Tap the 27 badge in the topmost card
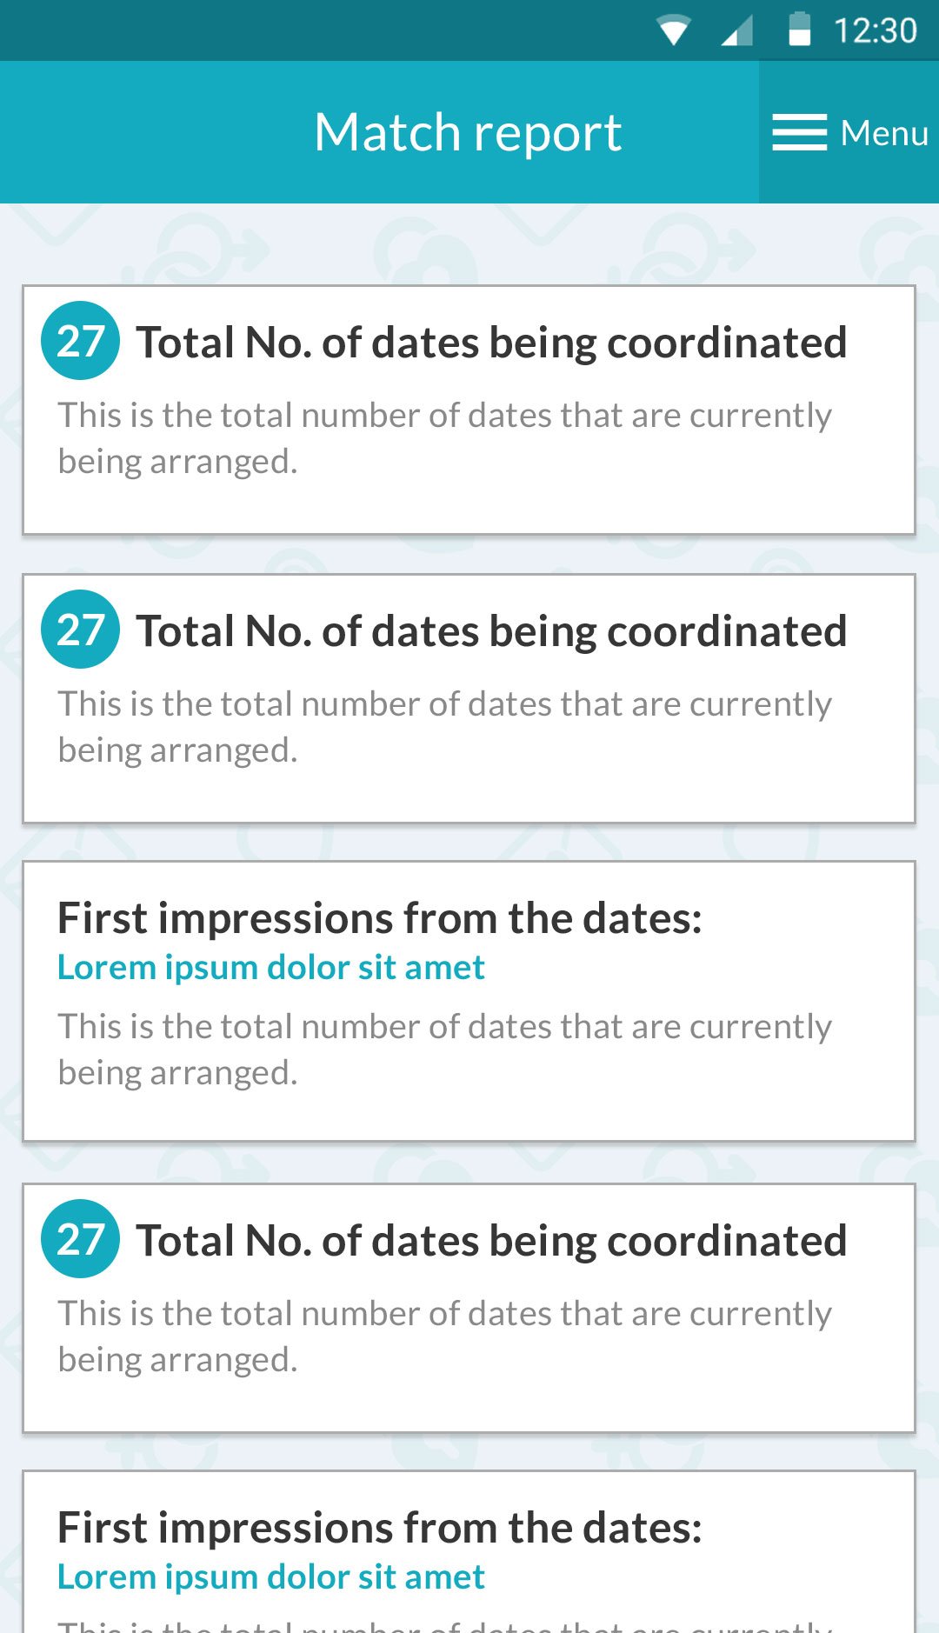This screenshot has height=1633, width=939. (x=80, y=341)
